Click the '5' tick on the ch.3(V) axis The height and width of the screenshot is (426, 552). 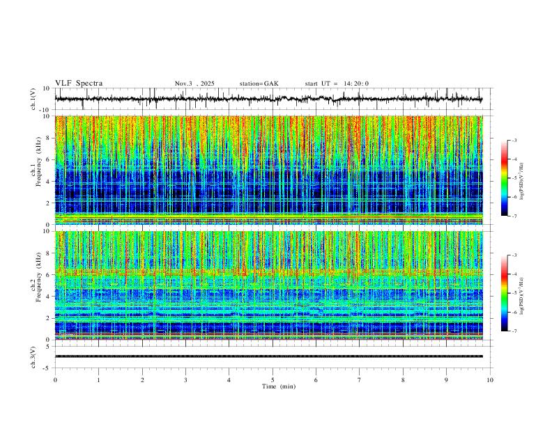tap(49, 347)
